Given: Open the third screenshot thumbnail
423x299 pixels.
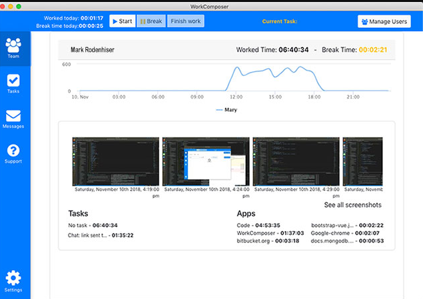Looking at the screenshot, I should (x=296, y=160).
